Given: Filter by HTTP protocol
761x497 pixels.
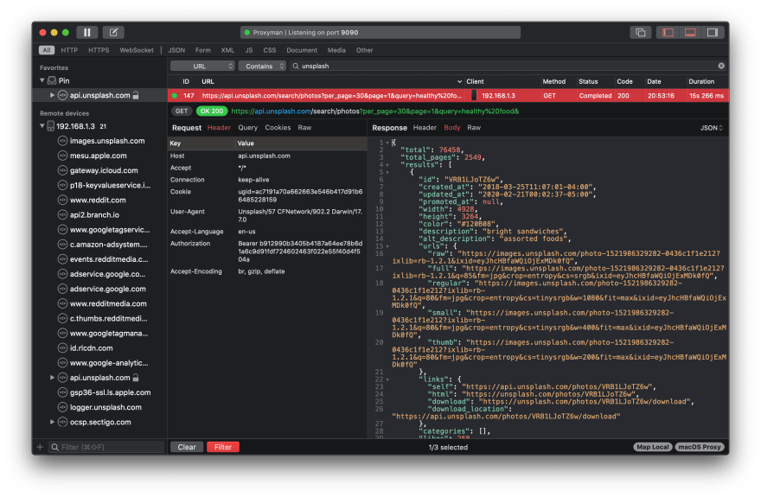Looking at the screenshot, I should [69, 50].
